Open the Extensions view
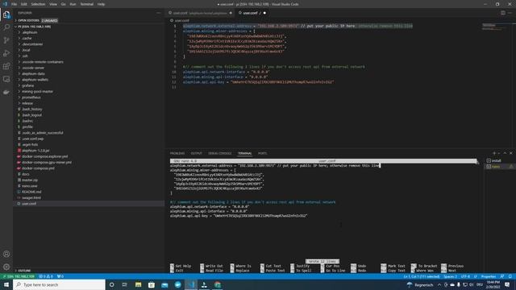The image size is (516, 290). coord(6,66)
